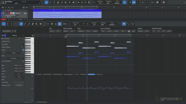This screenshot has width=186, height=104.
Task: Toggle the Audition Notes checkbox
Action: tap(23, 41)
